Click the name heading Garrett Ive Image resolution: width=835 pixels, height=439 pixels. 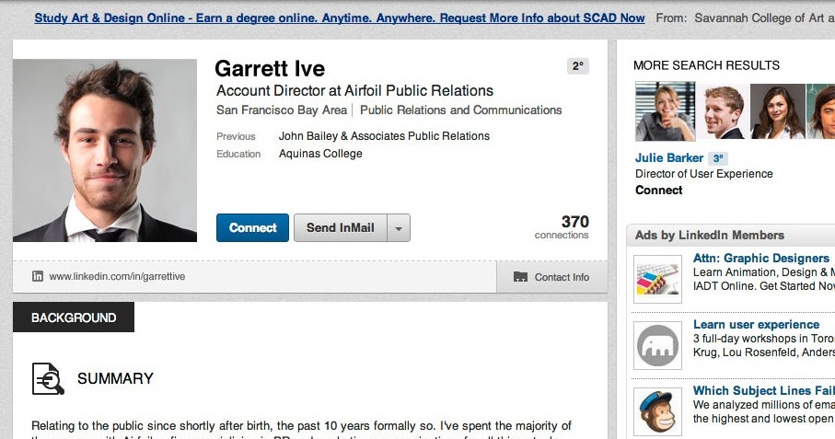[270, 69]
